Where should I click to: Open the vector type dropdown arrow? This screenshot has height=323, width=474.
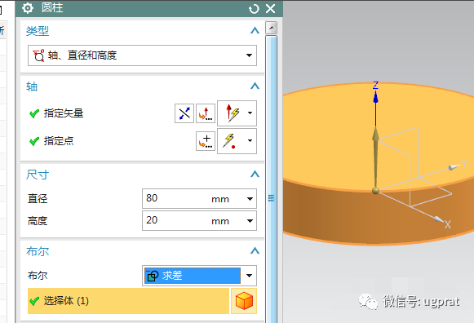pyautogui.click(x=250, y=113)
